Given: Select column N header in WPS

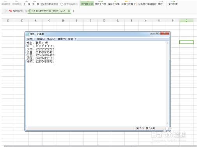Looking at the screenshot, I should point(145,20).
